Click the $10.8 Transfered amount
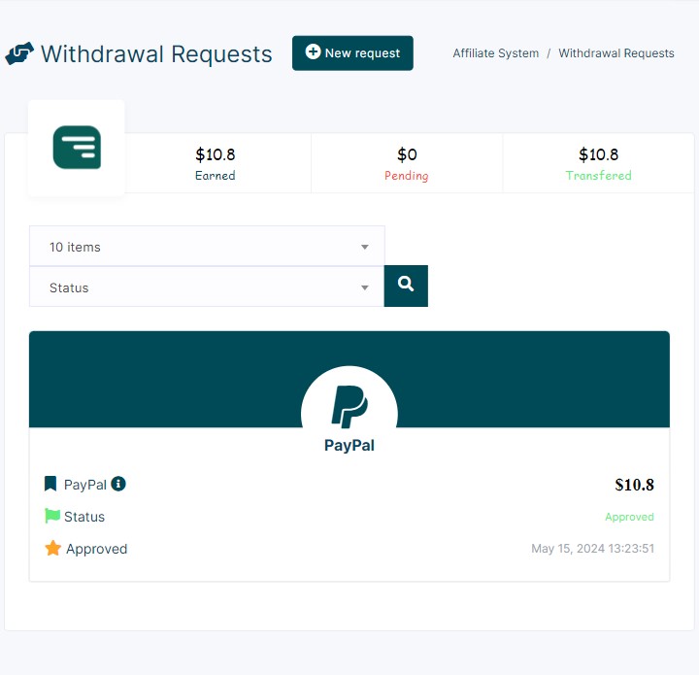Image resolution: width=699 pixels, height=675 pixels. [x=599, y=154]
